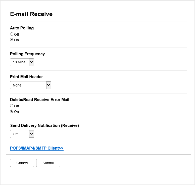The height and width of the screenshot is (185, 195).
Task: Open the POP3/IMAP4/SMTP Client link
Action: point(37,148)
